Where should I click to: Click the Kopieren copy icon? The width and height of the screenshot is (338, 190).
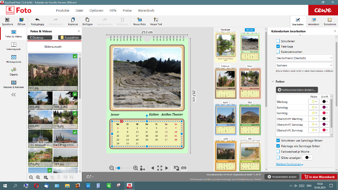point(73,20)
